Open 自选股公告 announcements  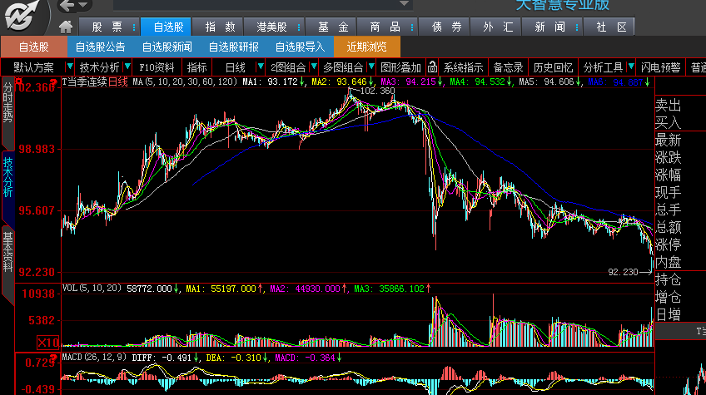[100, 47]
